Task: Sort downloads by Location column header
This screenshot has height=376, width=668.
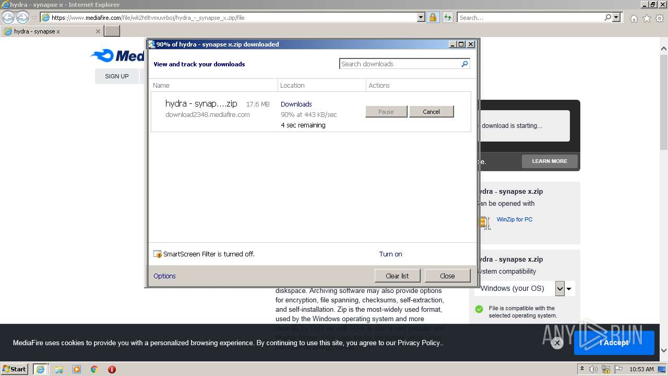Action: (x=322, y=85)
